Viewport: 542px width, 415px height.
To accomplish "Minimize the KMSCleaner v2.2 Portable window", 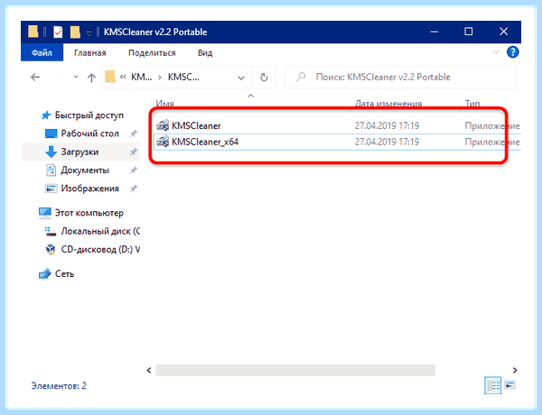I will 435,32.
